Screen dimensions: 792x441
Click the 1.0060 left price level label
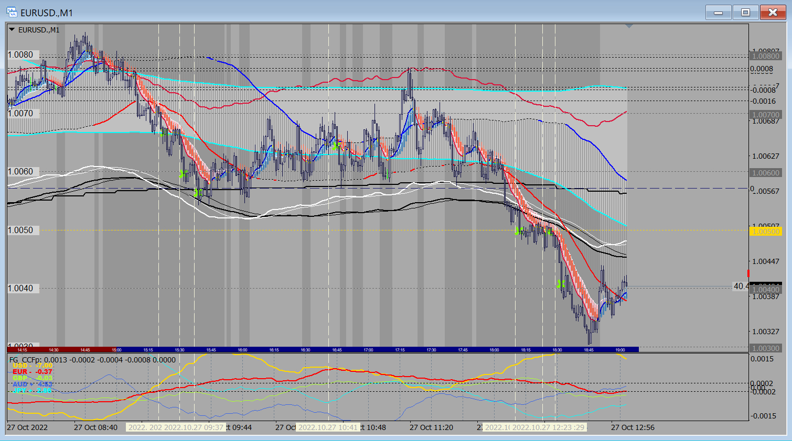(20, 172)
